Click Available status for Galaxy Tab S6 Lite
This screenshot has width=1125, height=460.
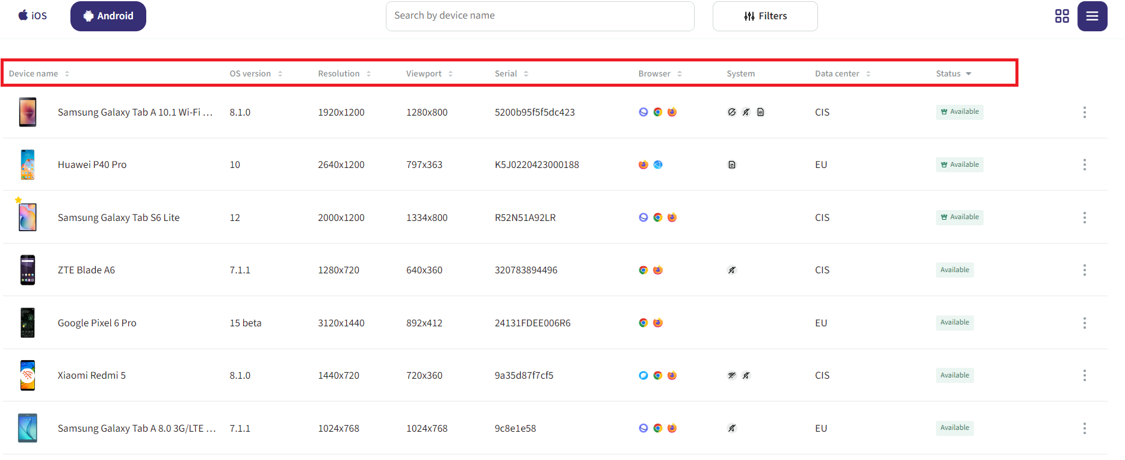coord(959,217)
